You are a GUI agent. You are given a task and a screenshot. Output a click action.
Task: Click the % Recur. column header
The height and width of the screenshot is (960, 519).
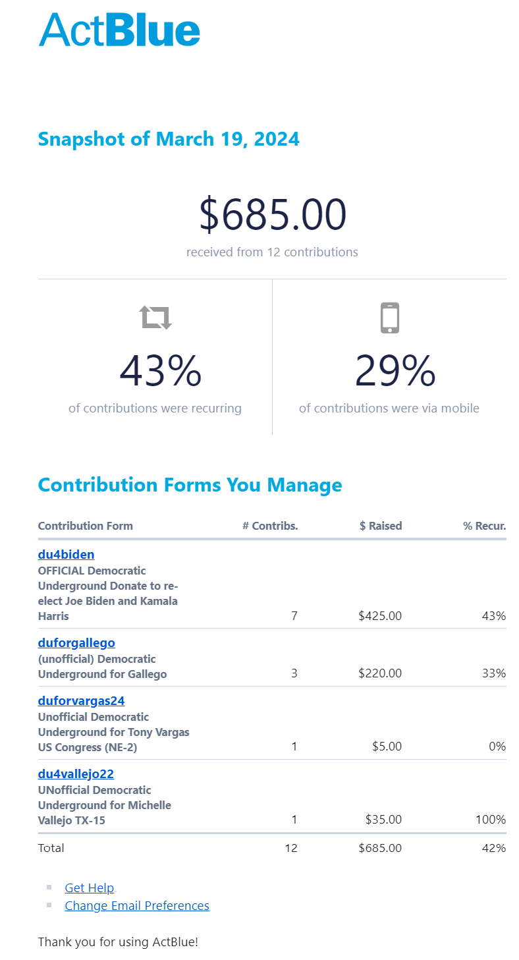(x=484, y=526)
